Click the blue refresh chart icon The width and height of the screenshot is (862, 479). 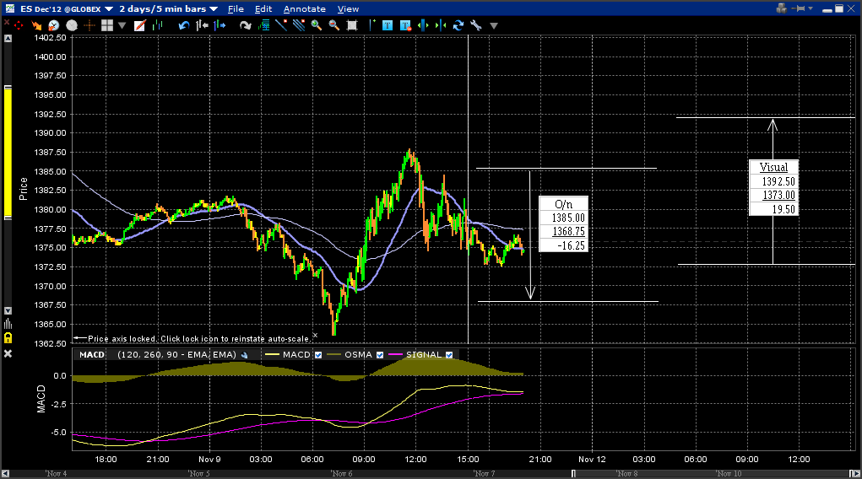click(458, 25)
